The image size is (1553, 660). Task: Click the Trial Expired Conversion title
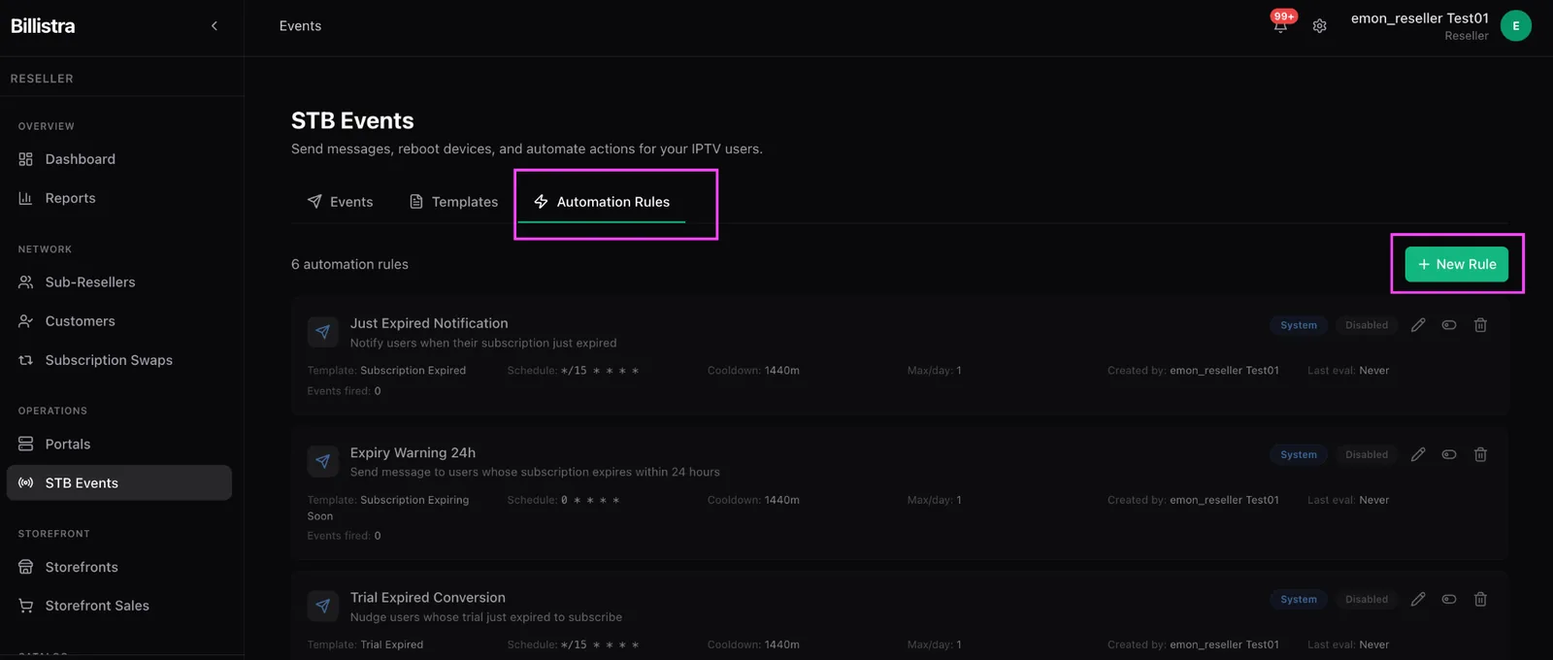pos(428,598)
